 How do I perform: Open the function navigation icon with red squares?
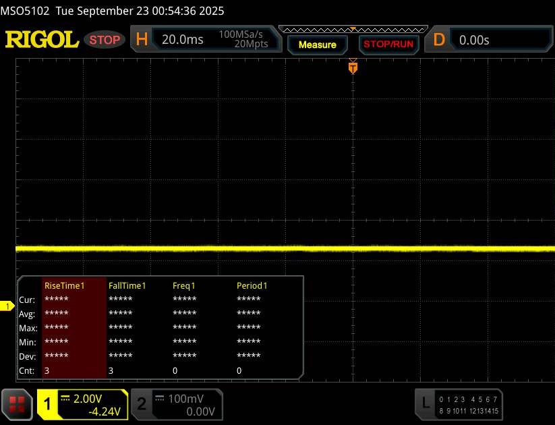[x=18, y=404]
